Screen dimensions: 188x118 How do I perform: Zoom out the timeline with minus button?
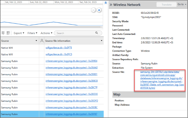coord(93,10)
